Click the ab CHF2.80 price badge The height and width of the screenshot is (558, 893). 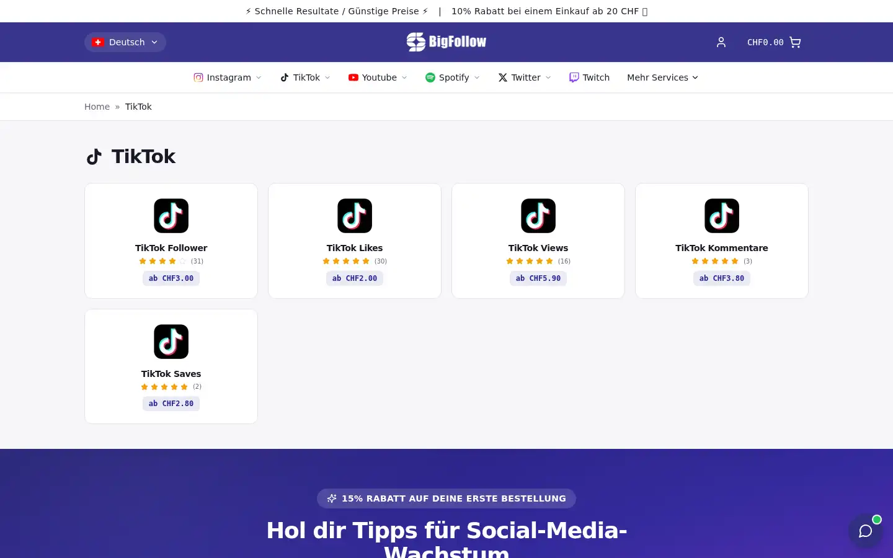point(171,404)
